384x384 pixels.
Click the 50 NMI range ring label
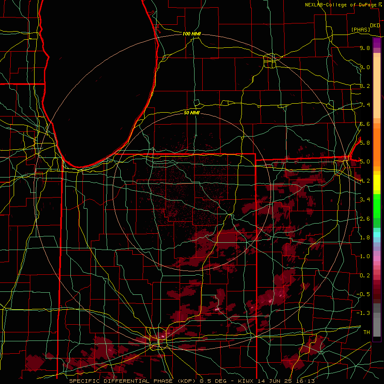coord(192,113)
